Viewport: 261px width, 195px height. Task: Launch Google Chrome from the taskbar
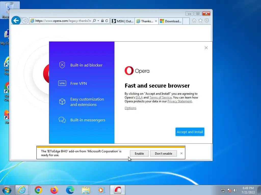pyautogui.click(x=38, y=190)
